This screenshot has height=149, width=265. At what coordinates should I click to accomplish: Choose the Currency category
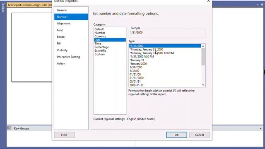(110, 36)
